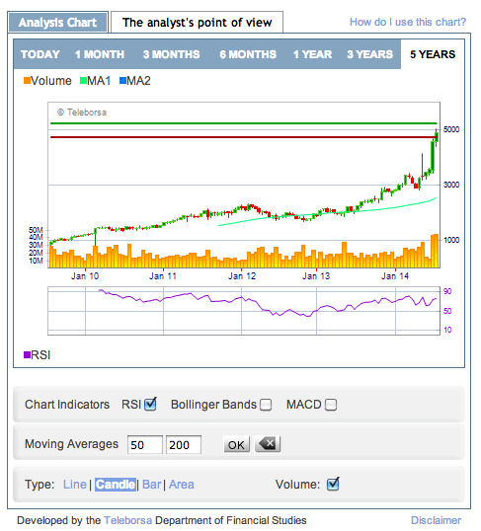Confirm moving averages with OK button
Viewport: 481px width, 531px height.
237,444
